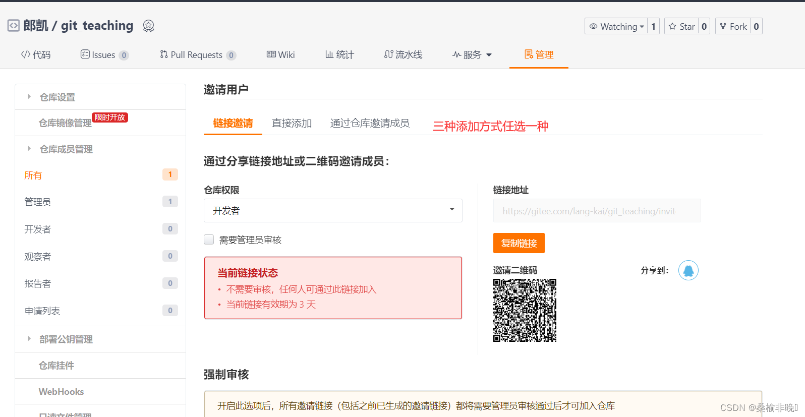Image resolution: width=805 pixels, height=417 pixels.
Task: Switch to the 直接添加 tab
Action: 292,123
